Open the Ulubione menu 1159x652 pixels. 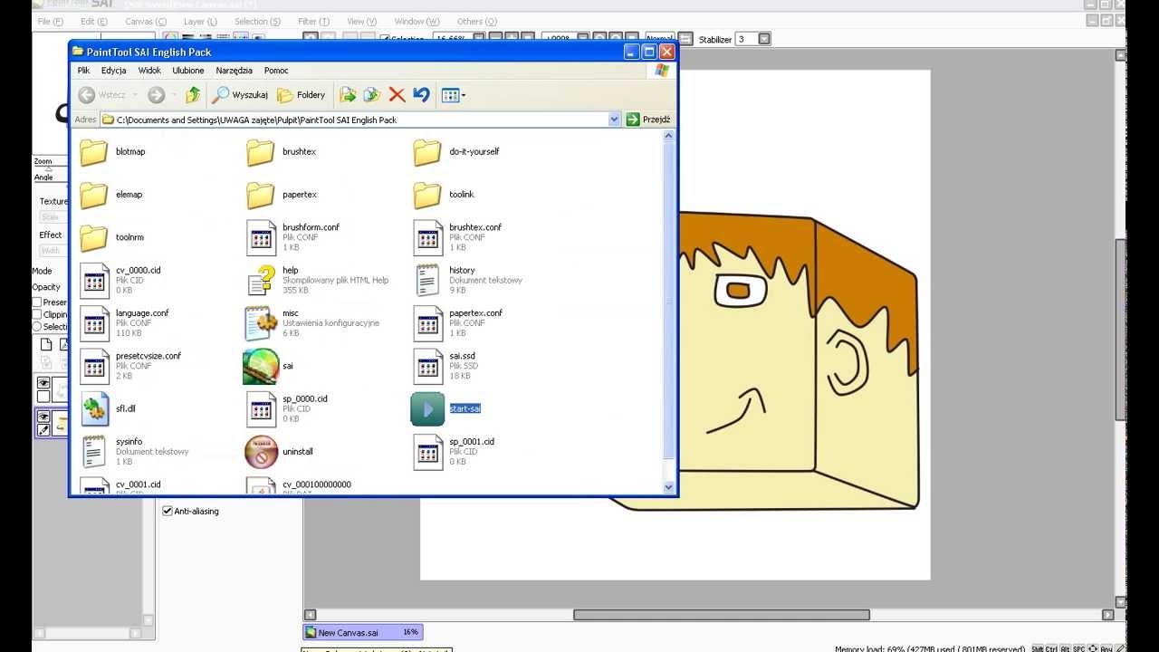188,70
